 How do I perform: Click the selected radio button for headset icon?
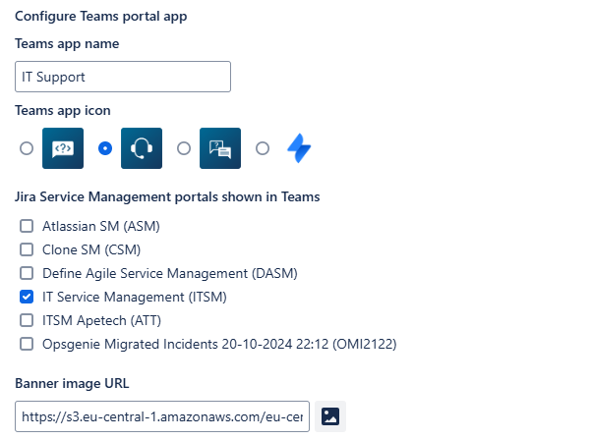point(105,148)
